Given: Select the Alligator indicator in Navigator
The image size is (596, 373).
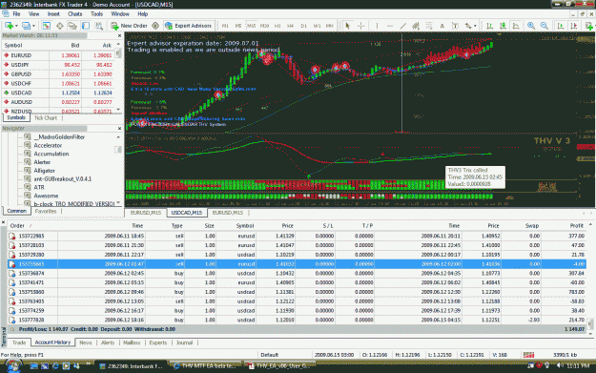Looking at the screenshot, I should [x=44, y=171].
